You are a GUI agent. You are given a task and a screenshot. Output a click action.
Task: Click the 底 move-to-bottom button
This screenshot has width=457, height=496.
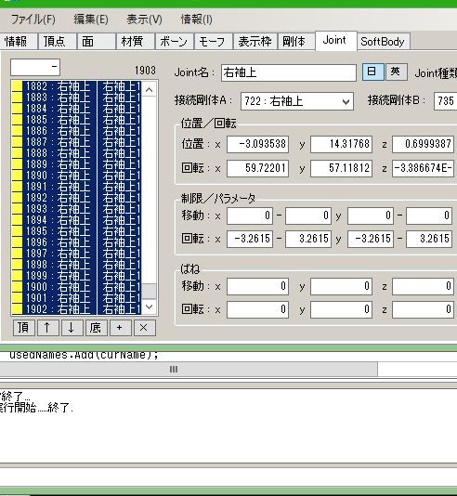(x=96, y=328)
